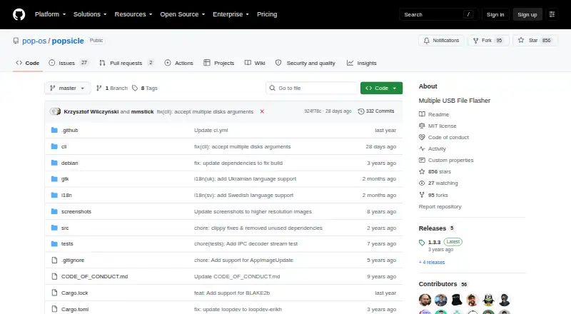Open Custom properties link
The height and width of the screenshot is (314, 571).
[x=446, y=161]
